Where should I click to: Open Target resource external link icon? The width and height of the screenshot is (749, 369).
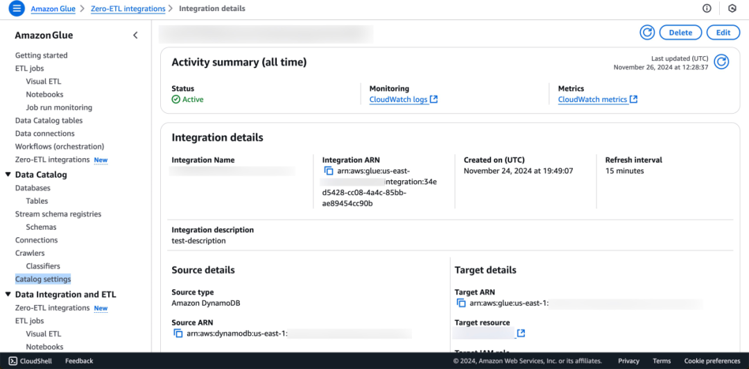pos(521,333)
